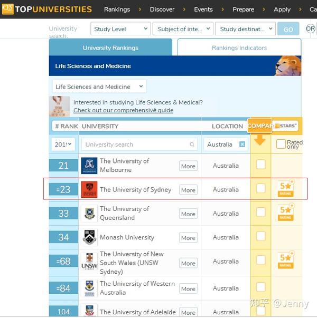The height and width of the screenshot is (318, 317).
Task: Tick compare checkbox for University of Western Australia
Action: pyautogui.click(x=260, y=287)
